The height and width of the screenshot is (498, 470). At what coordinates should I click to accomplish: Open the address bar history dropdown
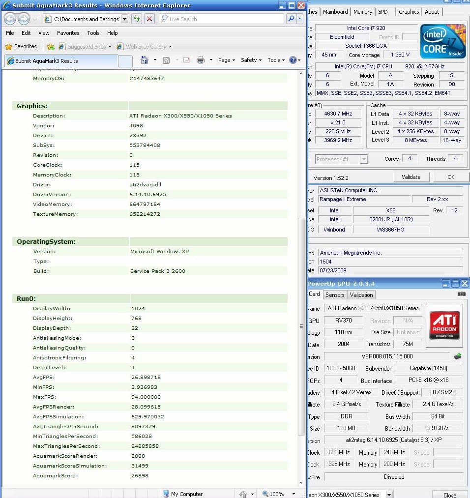pos(125,19)
